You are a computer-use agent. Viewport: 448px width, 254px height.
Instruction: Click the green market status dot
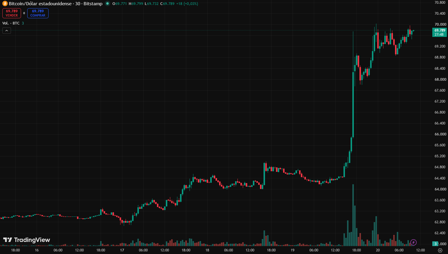point(108,3)
